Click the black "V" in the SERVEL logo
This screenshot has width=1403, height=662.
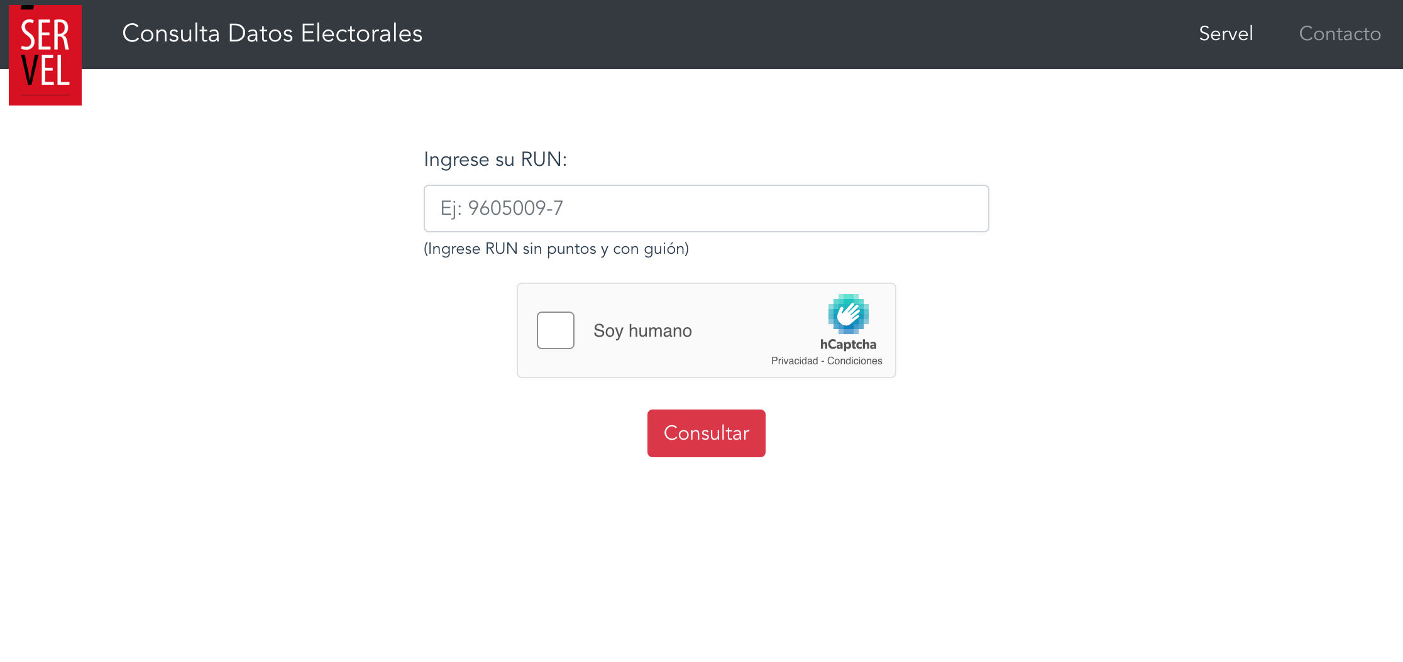tap(30, 70)
